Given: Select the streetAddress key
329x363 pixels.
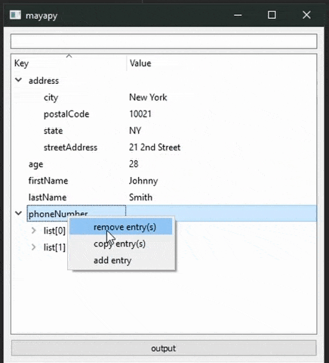Looking at the screenshot, I should (70, 147).
